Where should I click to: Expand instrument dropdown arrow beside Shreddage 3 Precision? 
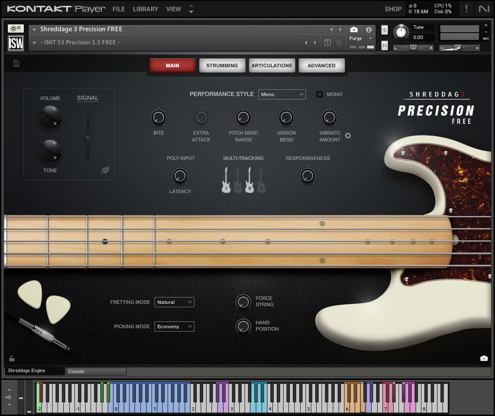(34, 29)
